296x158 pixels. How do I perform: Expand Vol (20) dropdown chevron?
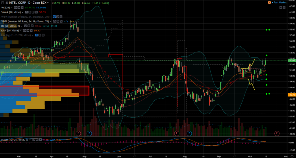[x=12, y=8]
